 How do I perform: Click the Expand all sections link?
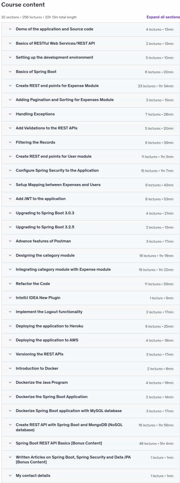click(x=163, y=17)
